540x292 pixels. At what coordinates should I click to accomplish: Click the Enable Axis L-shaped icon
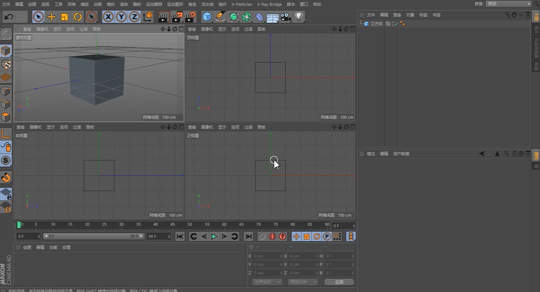click(x=5, y=134)
